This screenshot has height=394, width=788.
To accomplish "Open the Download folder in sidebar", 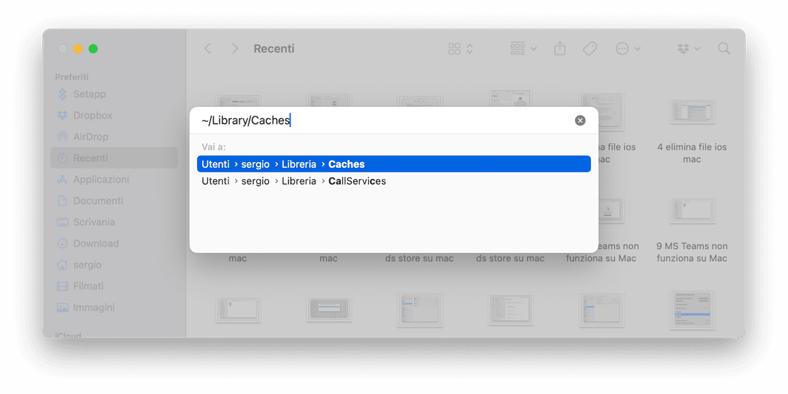I will pyautogui.click(x=96, y=244).
